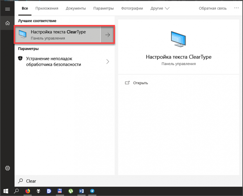
Task: Open Telegram from the taskbar
Action: [92, 191]
